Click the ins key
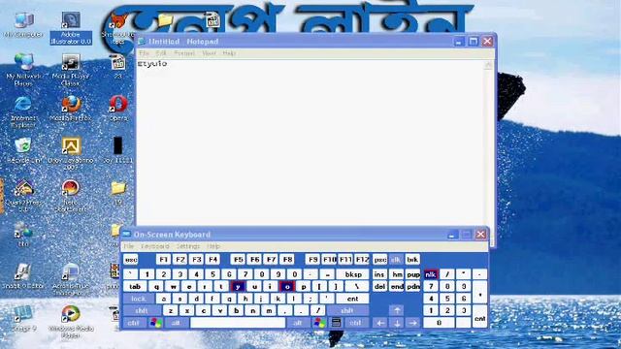Image resolution: width=621 pixels, height=349 pixels. coord(379,274)
